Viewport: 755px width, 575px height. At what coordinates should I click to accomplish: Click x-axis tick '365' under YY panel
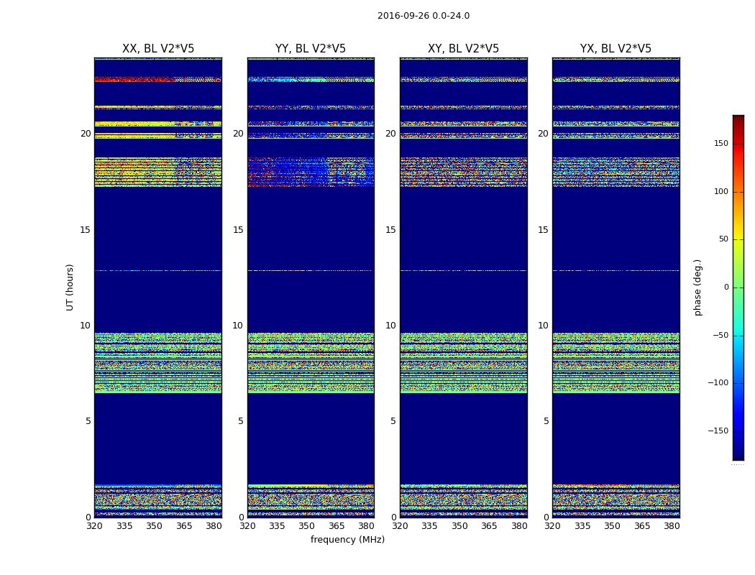pyautogui.click(x=337, y=526)
